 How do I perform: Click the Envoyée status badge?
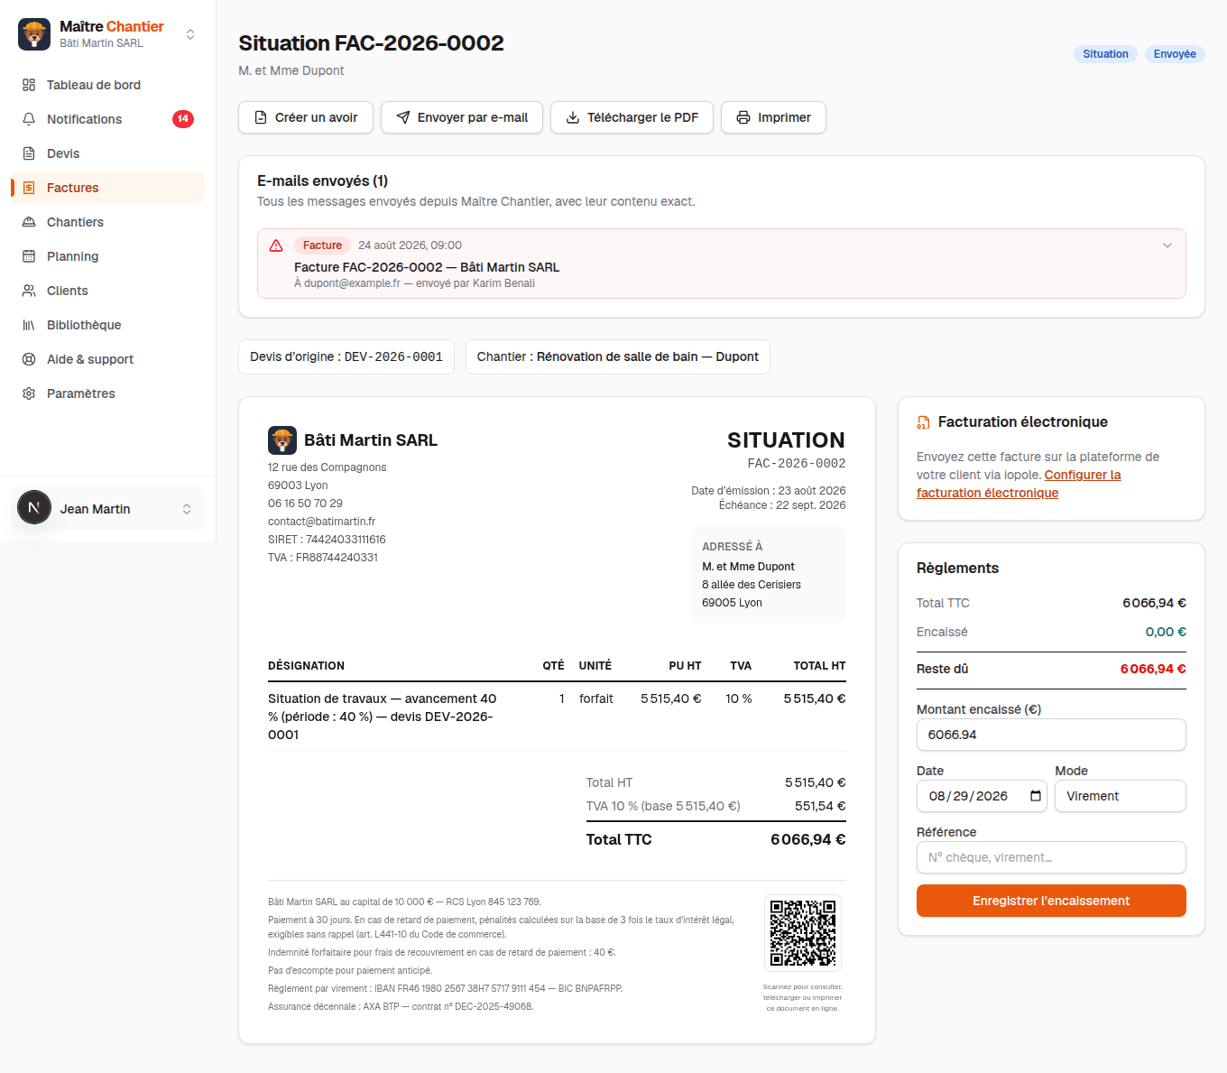tap(1175, 54)
